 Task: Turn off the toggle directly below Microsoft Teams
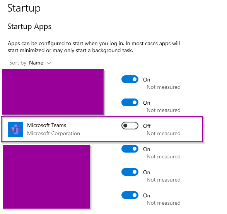(x=130, y=149)
